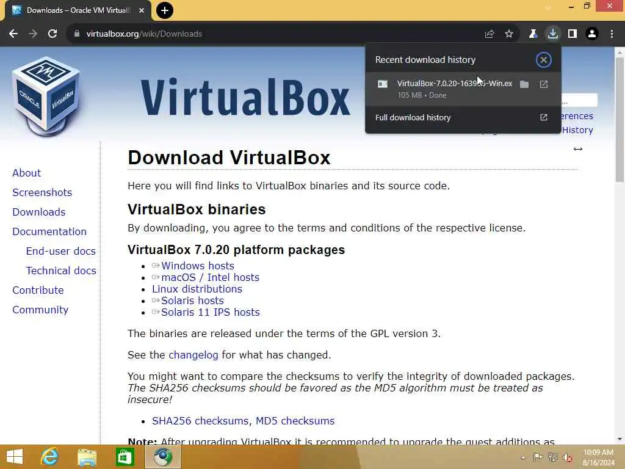Download the macOS / Intel hosts package
Viewport: 625px width, 469px height.
coord(210,278)
